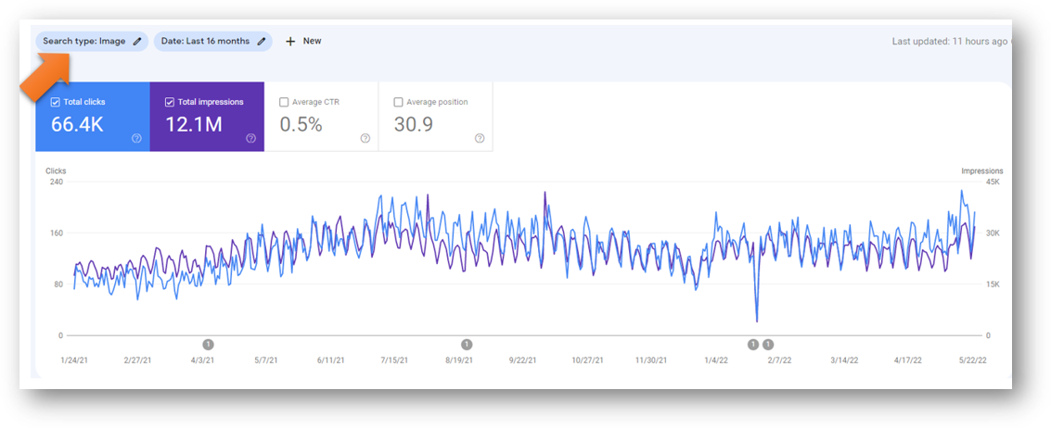Click the Impressions axis title
Image resolution: width=1051 pixels, height=428 pixels.
coord(982,170)
